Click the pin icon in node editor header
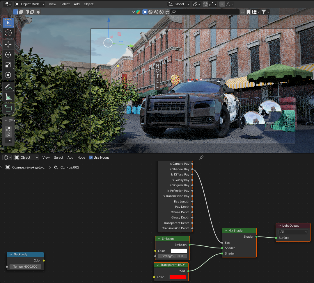Viewport: 314px width, 283px height. [201, 157]
